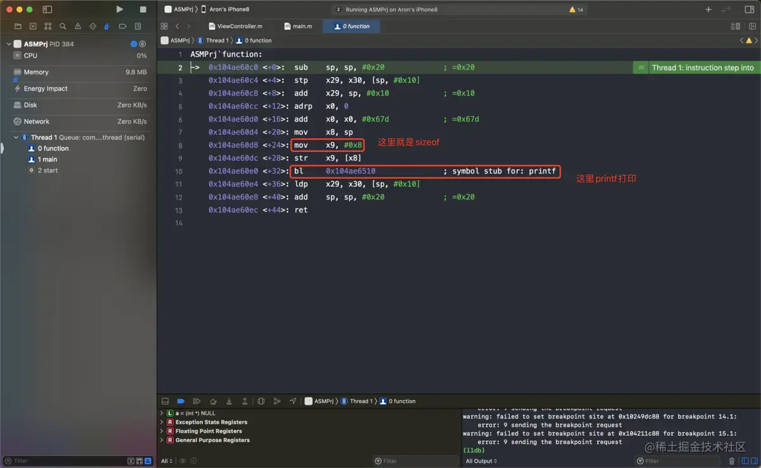This screenshot has width=761, height=468.
Task: Collapse Thread 1 in the debug navigator
Action: coord(16,137)
